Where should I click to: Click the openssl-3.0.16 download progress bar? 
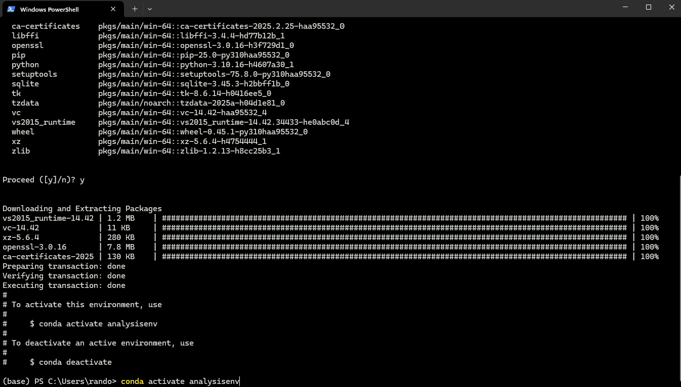pos(394,247)
